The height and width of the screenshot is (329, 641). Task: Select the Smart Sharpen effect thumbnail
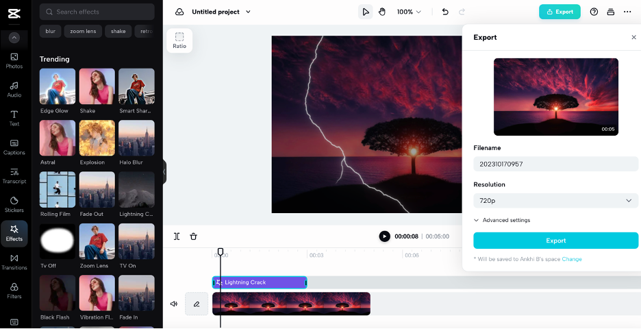[136, 86]
